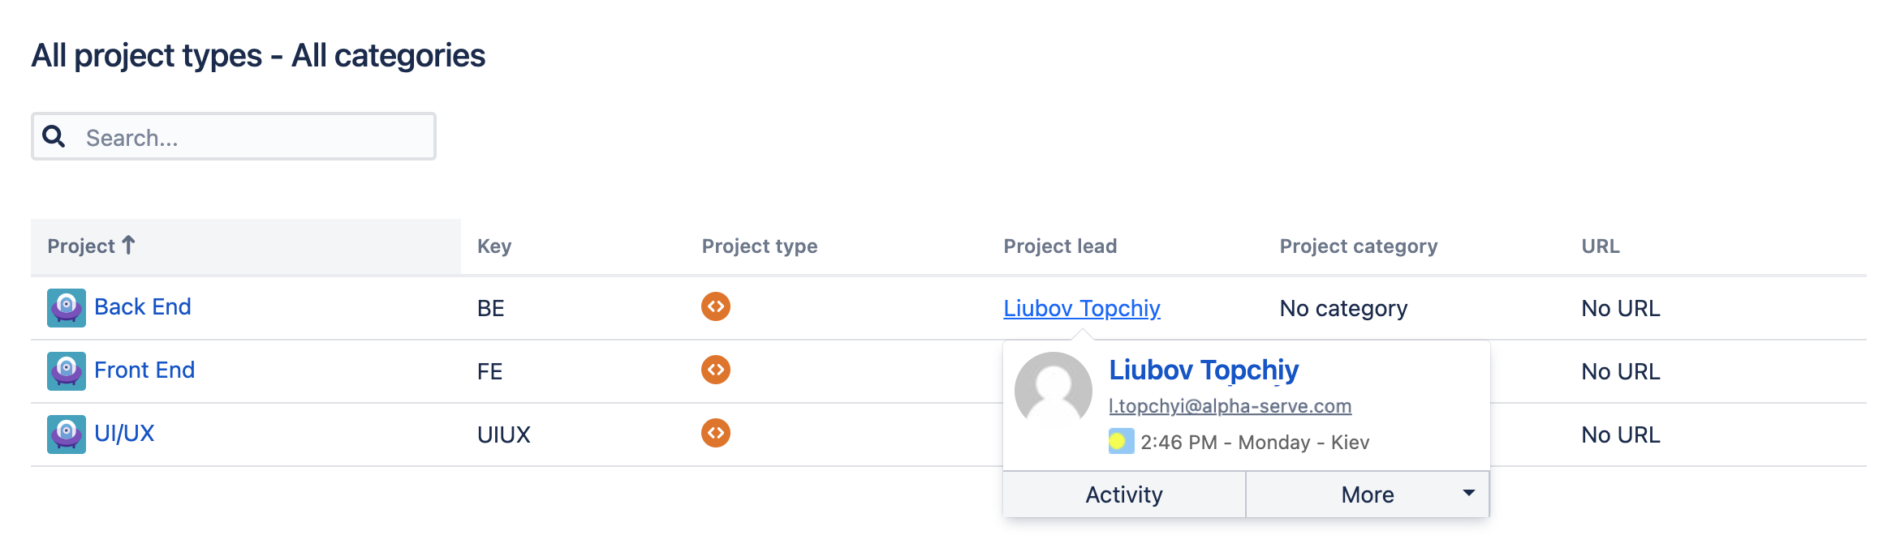The image size is (1896, 548).
Task: Click the ascending sort arrow next to Project
Action: pyautogui.click(x=128, y=245)
